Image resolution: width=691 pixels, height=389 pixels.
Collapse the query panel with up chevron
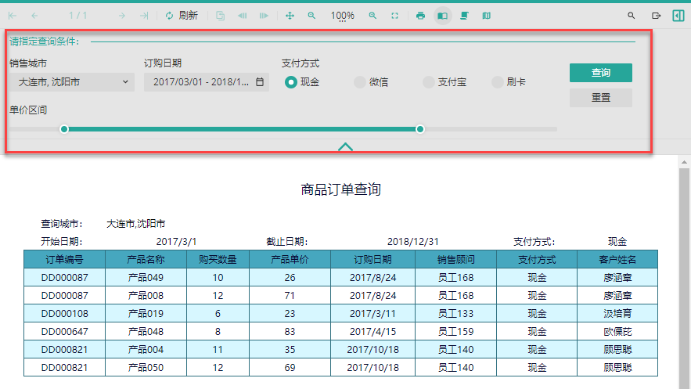pos(346,146)
